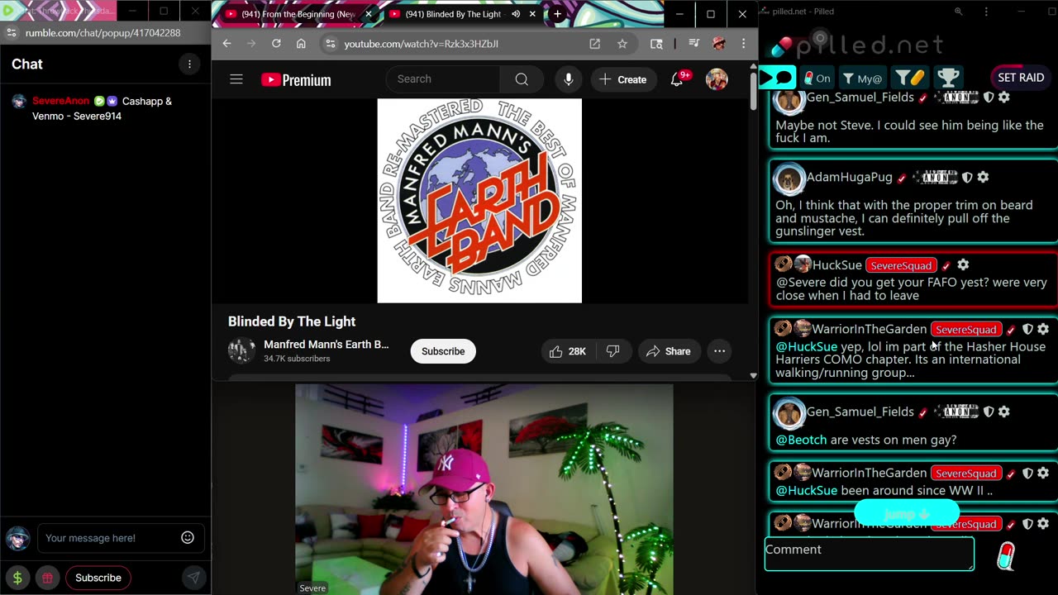Toggle the My@ mentions filter
1058x595 pixels.
pos(862,79)
